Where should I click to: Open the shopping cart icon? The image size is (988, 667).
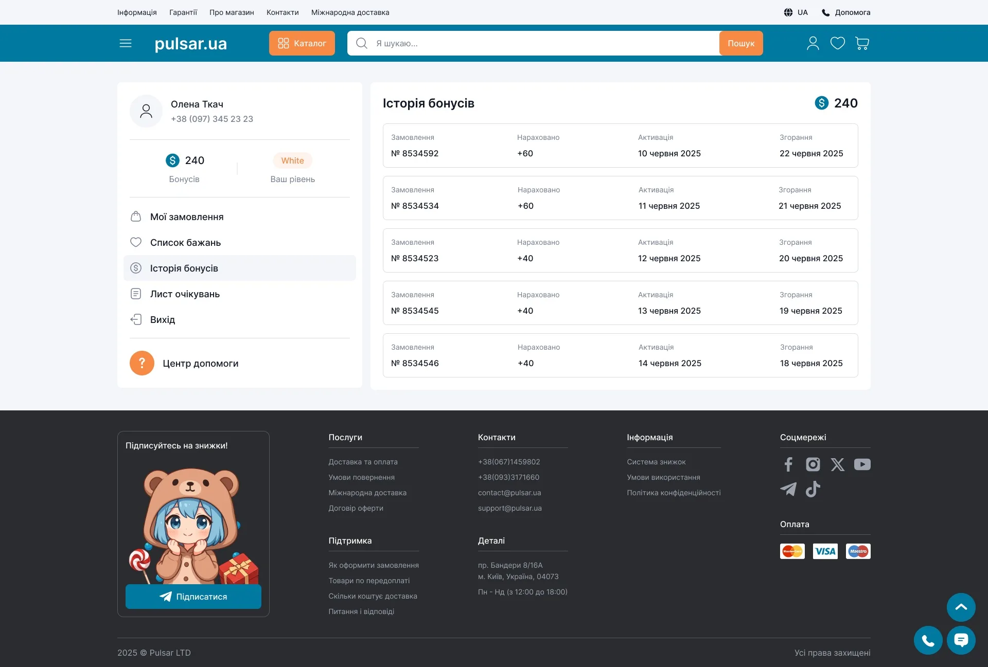tap(862, 43)
